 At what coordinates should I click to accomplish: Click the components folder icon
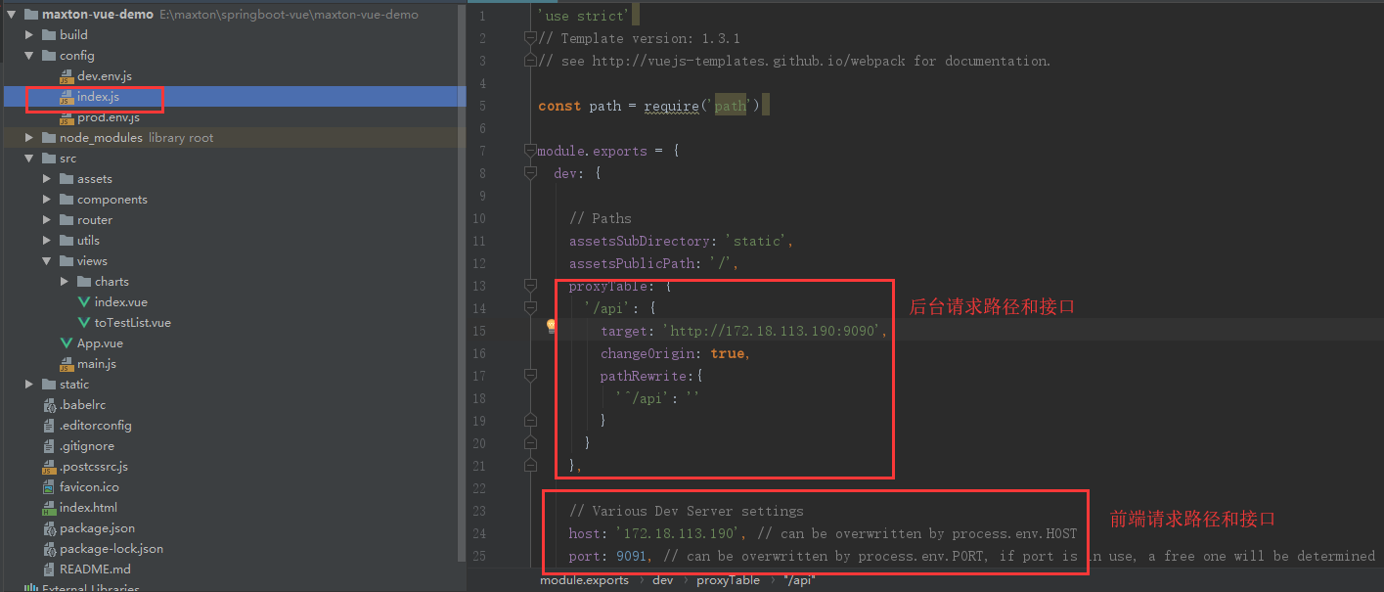[x=66, y=200]
